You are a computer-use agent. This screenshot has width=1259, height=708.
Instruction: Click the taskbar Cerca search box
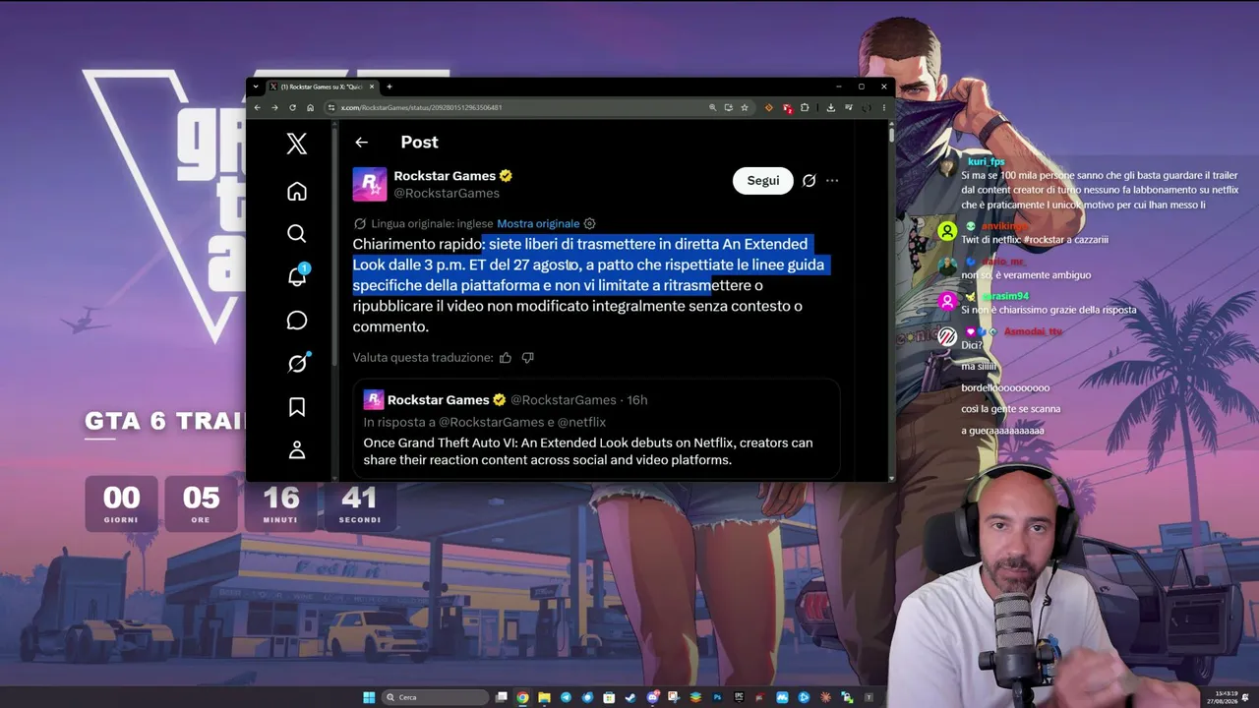436,697
